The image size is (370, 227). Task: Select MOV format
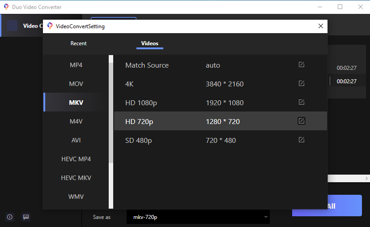tap(76, 84)
